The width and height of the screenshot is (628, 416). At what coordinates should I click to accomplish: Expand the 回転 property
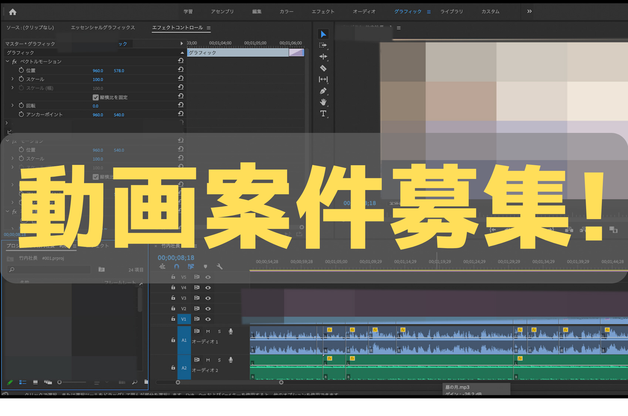click(12, 105)
